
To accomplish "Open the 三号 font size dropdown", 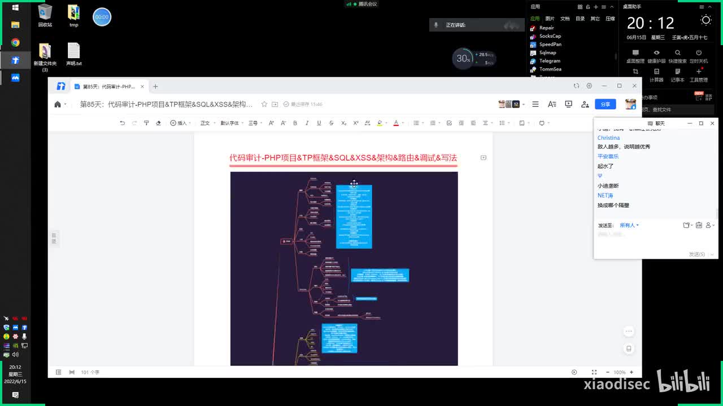I will click(255, 123).
